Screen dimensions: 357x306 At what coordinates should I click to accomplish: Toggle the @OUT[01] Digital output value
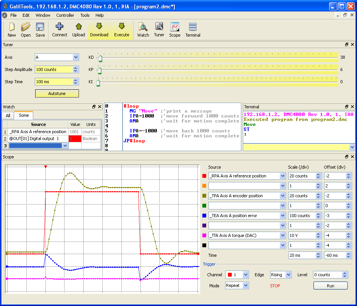coord(75,139)
